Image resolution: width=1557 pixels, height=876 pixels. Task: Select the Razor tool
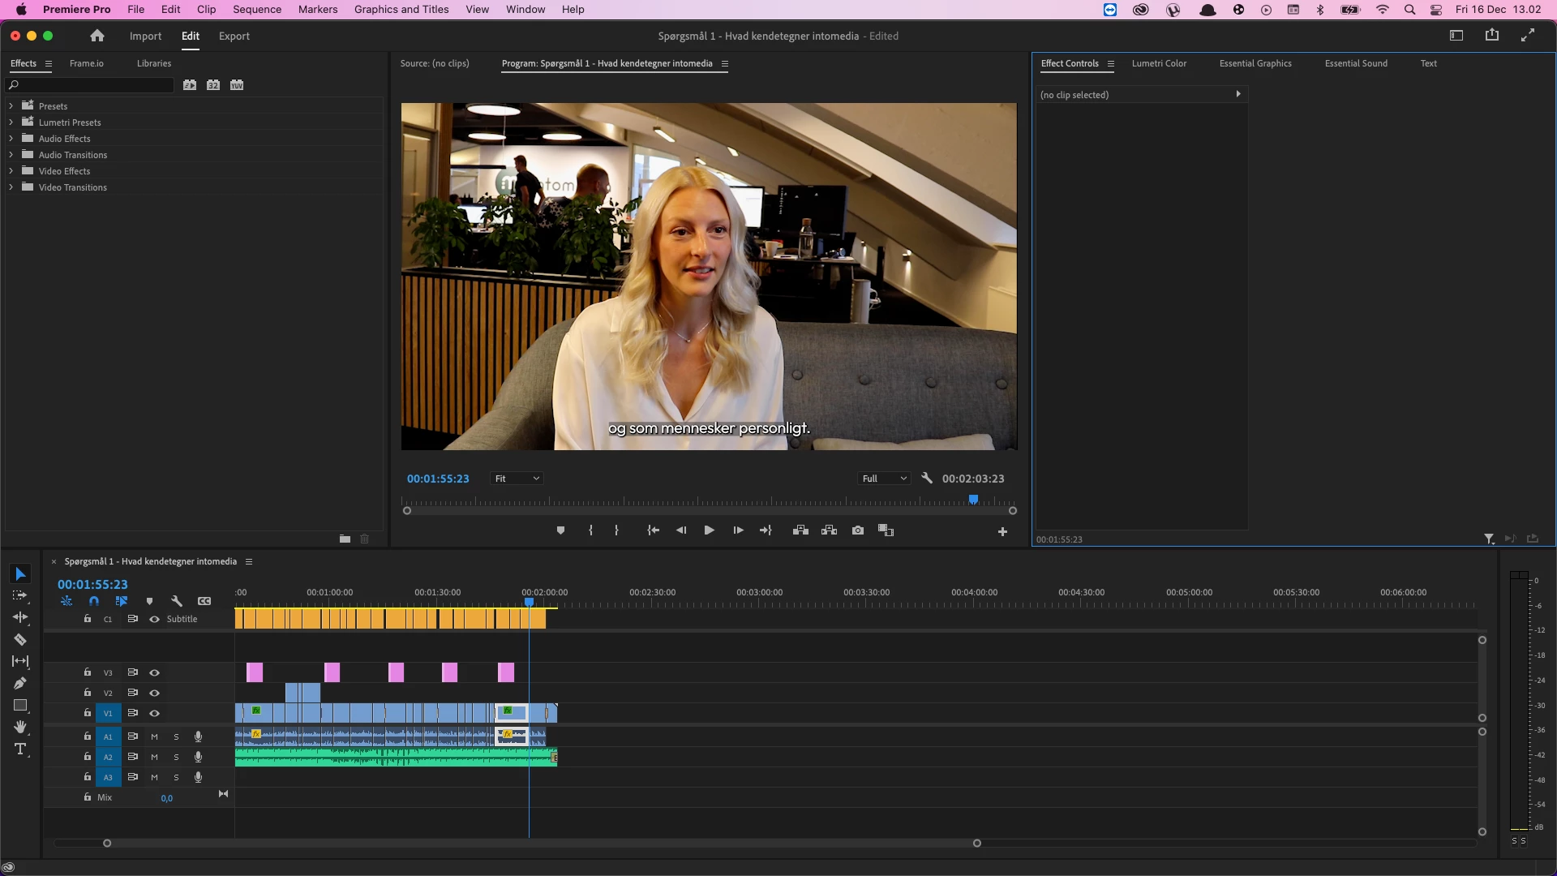(x=20, y=640)
